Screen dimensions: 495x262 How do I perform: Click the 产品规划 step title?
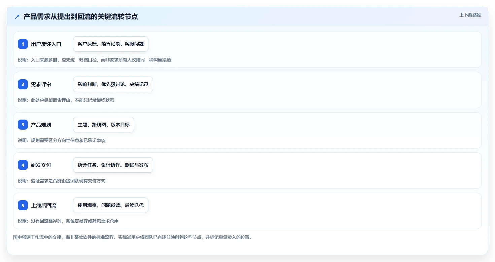coord(41,125)
